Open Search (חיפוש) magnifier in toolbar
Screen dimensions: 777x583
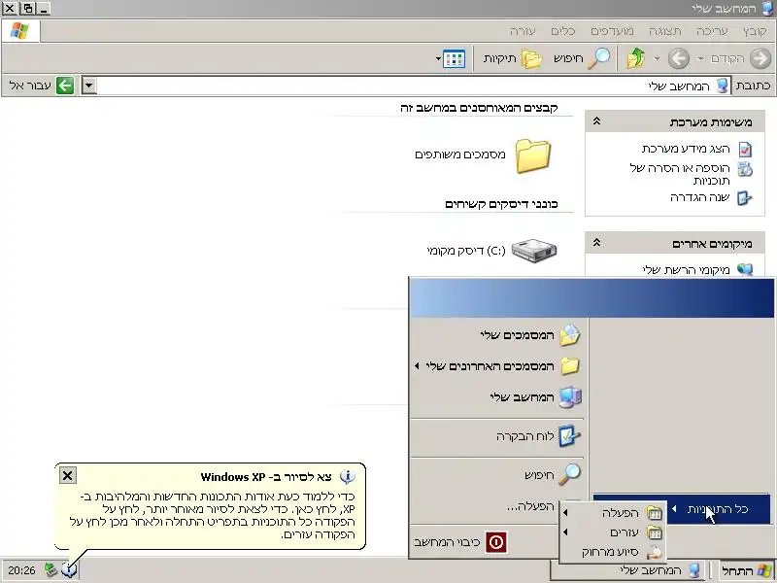599,58
